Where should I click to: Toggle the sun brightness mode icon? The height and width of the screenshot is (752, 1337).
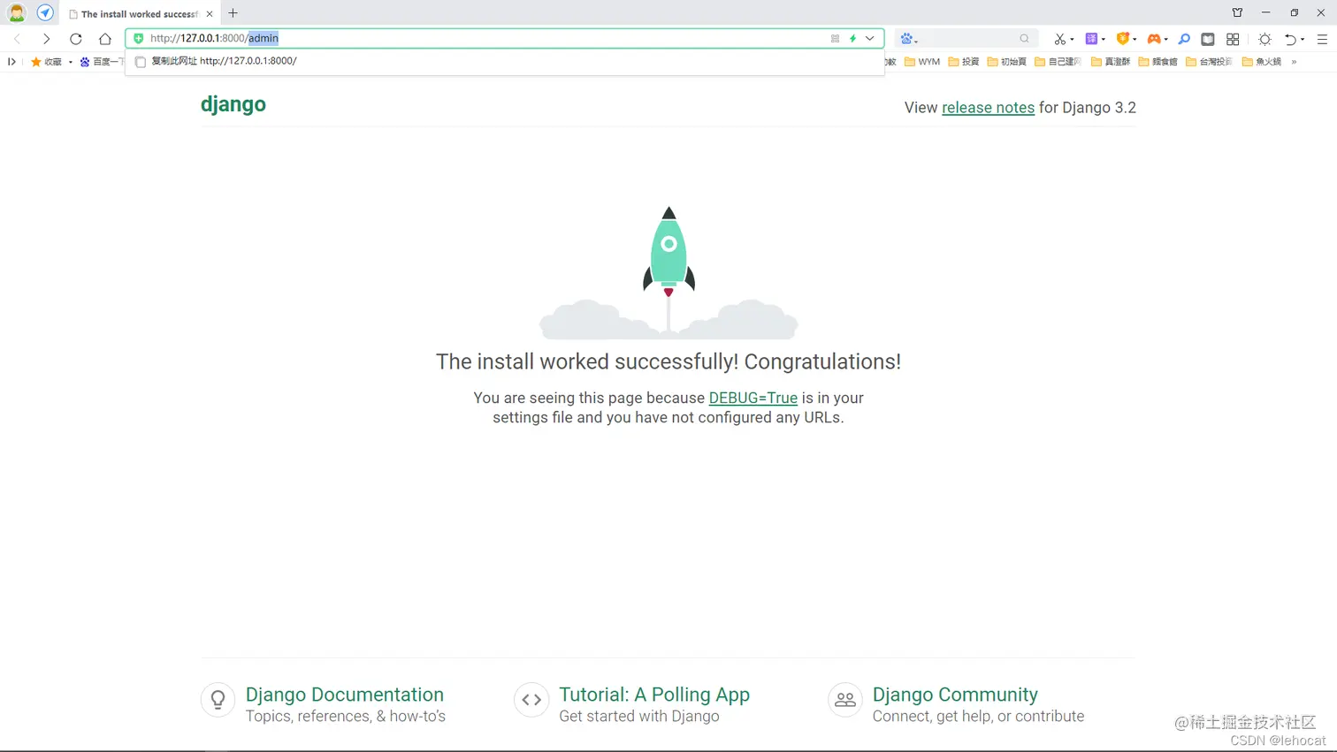point(1265,39)
